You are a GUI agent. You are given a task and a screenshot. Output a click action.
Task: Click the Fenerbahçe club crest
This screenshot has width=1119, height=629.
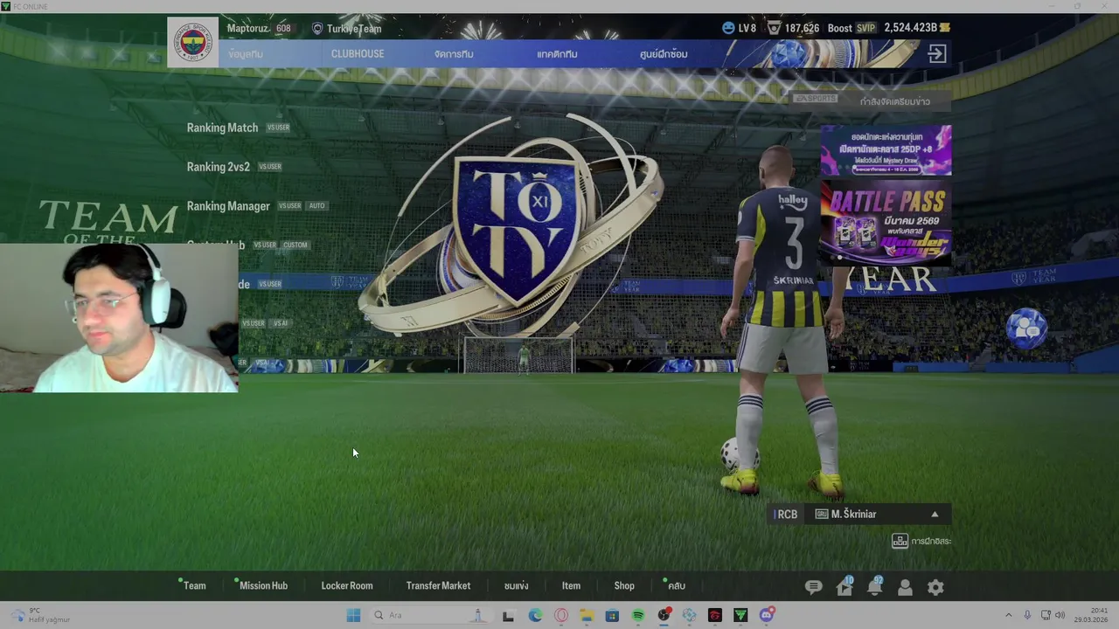[193, 42]
